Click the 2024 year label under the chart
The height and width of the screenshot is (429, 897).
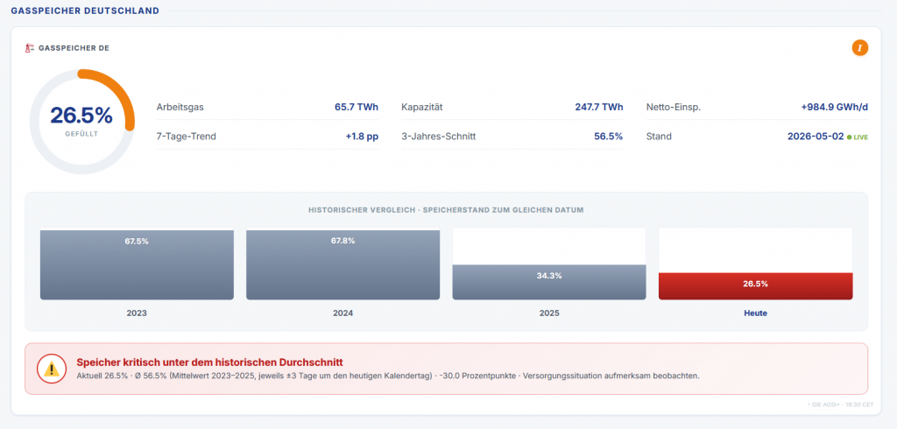[343, 313]
